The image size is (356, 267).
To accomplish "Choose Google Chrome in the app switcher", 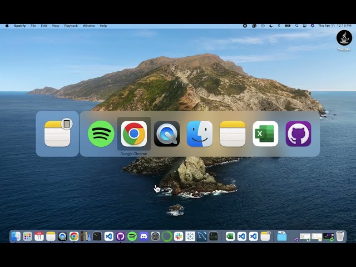I will click(x=133, y=133).
